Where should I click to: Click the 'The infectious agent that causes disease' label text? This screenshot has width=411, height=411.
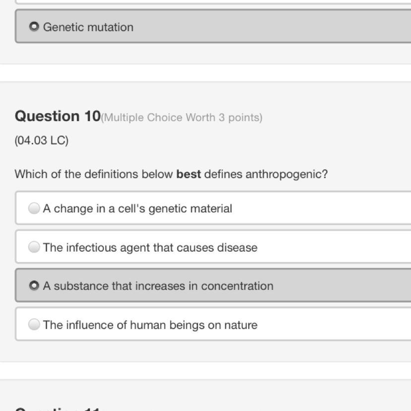coord(150,247)
